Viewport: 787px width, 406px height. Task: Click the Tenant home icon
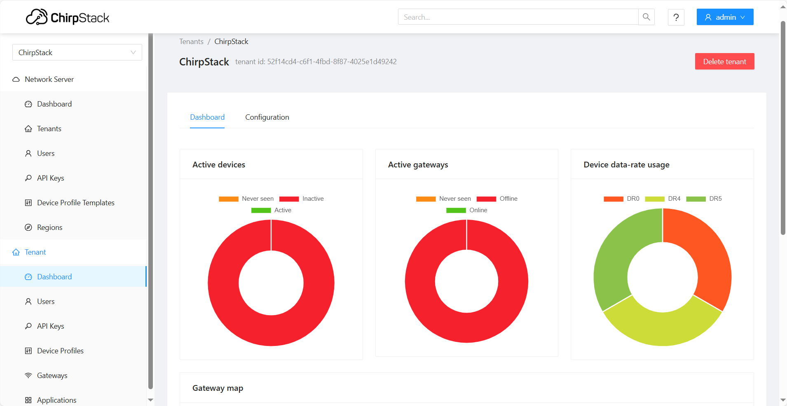pos(16,252)
